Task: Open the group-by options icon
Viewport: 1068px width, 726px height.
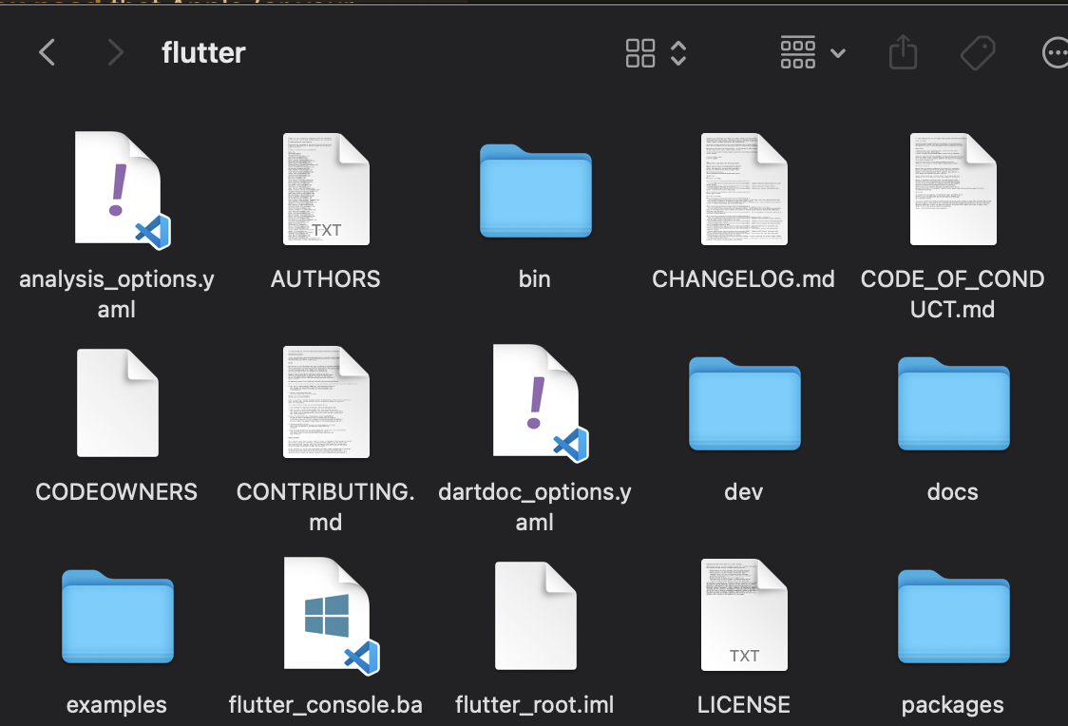Action: click(797, 52)
